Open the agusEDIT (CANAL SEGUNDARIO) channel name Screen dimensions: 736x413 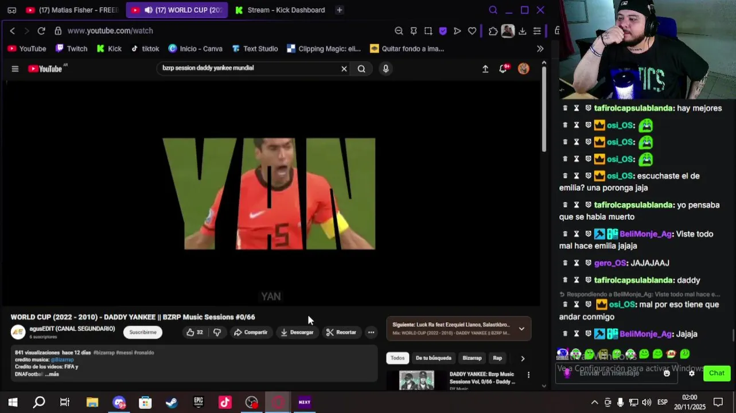pyautogui.click(x=72, y=329)
